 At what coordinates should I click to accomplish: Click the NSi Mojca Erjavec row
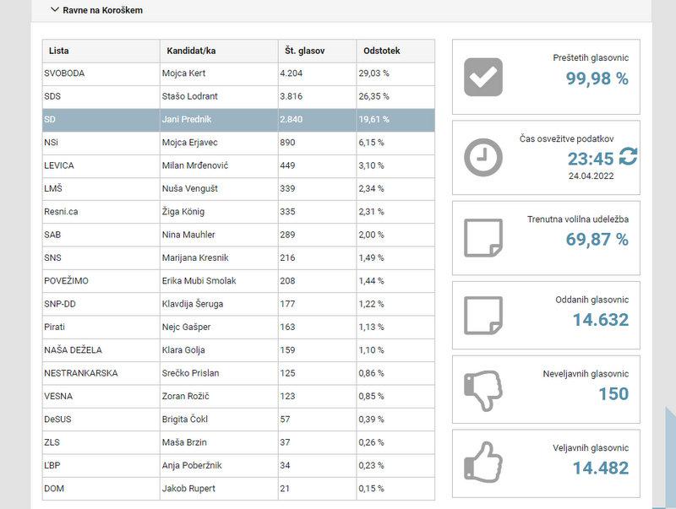[238, 143]
